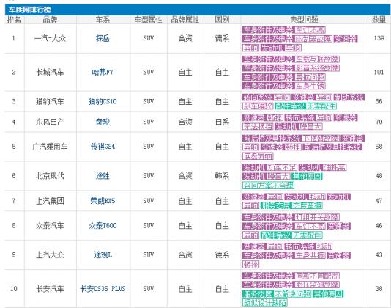The image size is (391, 308).
Task: Click the count value 58
Action: pos(379,147)
